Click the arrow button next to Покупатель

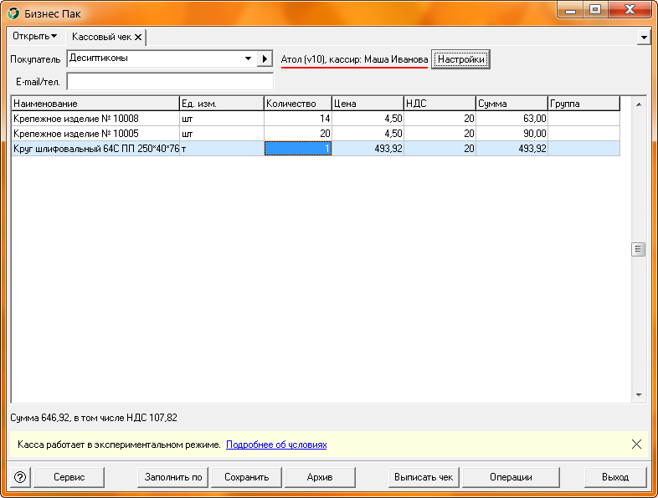coord(265,59)
